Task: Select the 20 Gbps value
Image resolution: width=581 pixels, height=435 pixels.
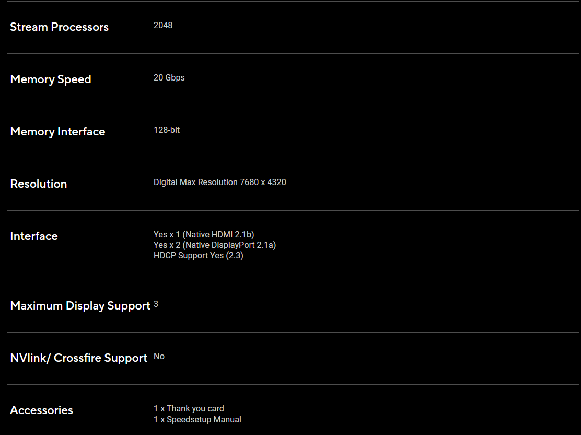Action: click(169, 77)
